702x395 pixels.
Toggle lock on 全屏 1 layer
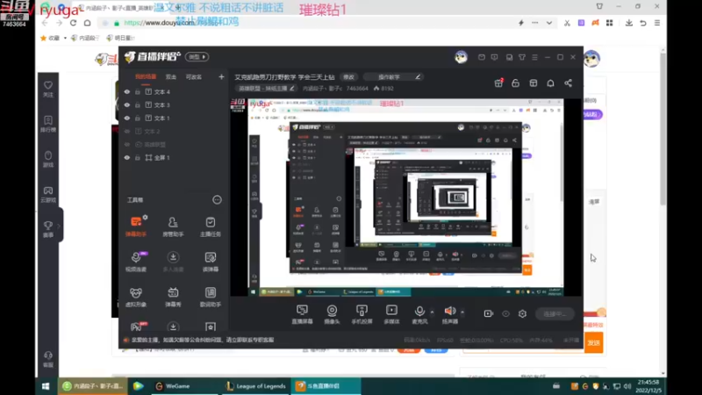[x=138, y=158]
